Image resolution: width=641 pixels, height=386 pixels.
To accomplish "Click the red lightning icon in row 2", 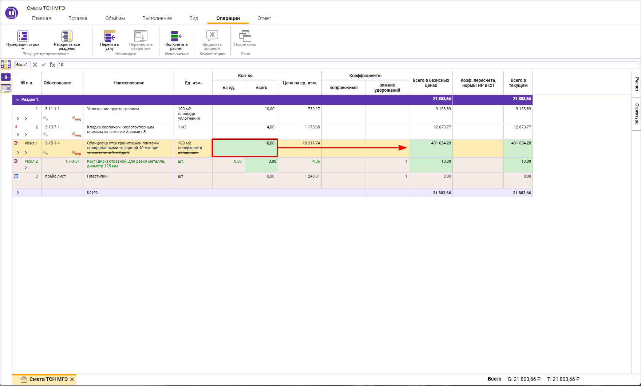I will pos(16,127).
